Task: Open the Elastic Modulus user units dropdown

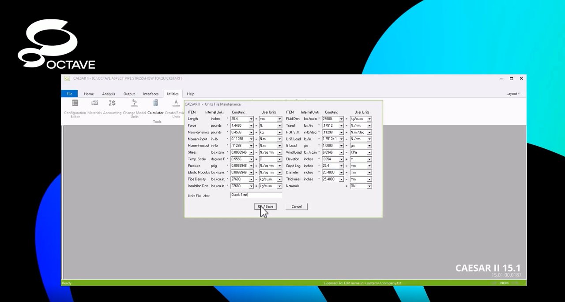Action: click(279, 173)
